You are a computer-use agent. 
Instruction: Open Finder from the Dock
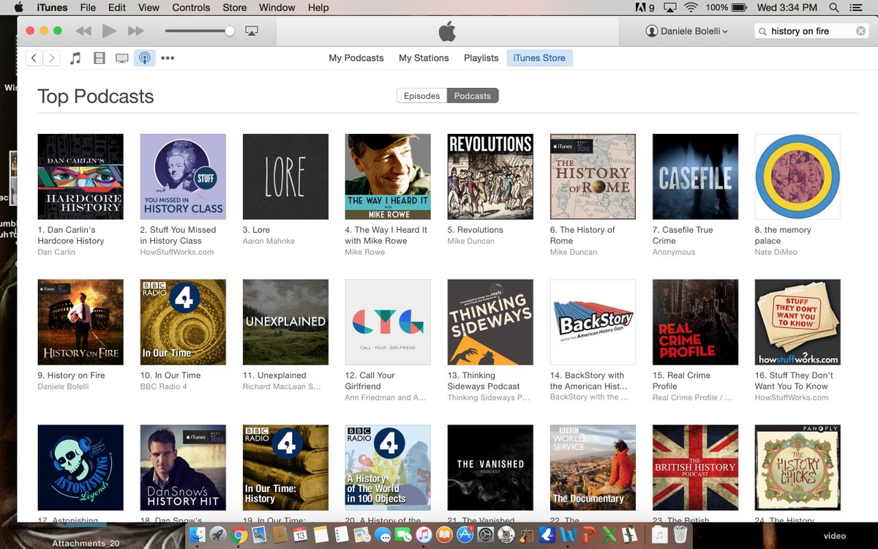point(198,535)
